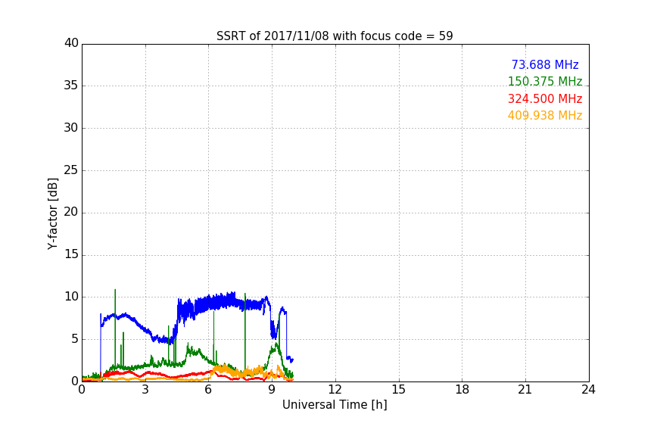Click the x-axis tick label '12'
Image resolution: width=654 pixels, height=436 pixels.
coord(335,390)
